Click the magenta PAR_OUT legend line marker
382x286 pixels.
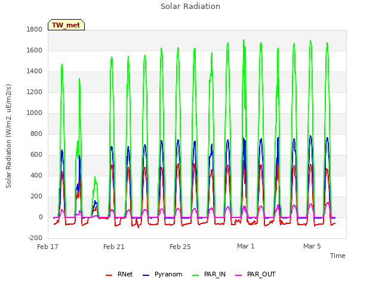[x=239, y=275]
